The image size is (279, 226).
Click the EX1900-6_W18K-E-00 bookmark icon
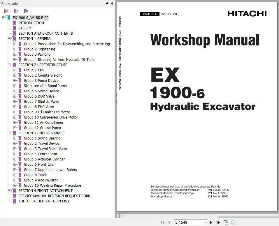click(9, 17)
